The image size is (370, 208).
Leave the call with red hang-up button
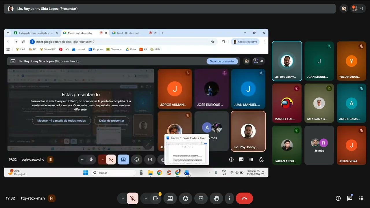click(x=244, y=198)
